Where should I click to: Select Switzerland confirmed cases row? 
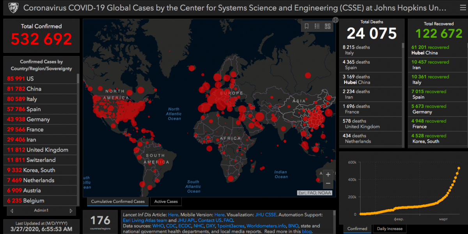41,160
